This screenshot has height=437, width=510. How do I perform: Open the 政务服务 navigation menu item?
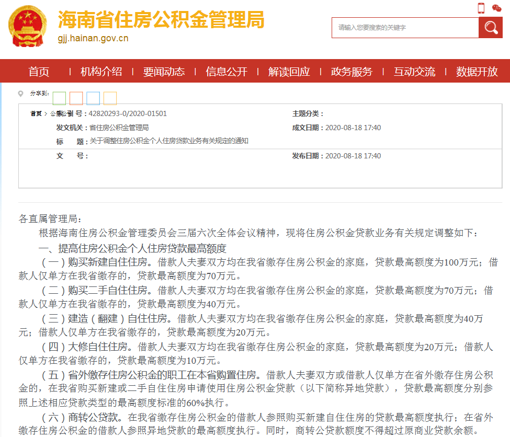tap(352, 72)
